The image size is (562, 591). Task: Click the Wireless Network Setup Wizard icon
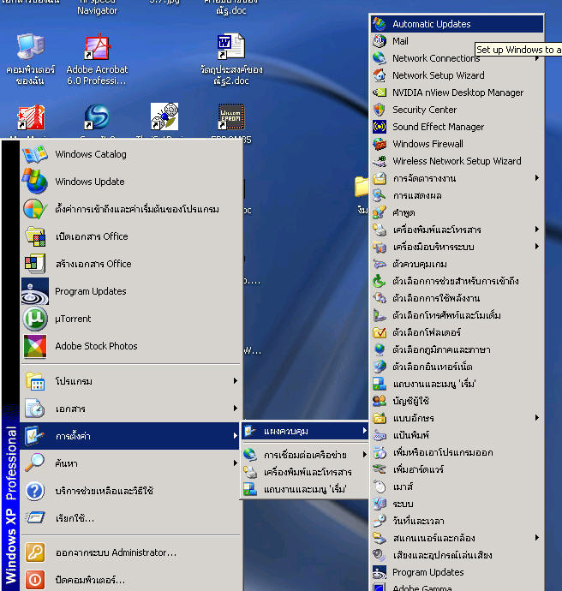380,161
